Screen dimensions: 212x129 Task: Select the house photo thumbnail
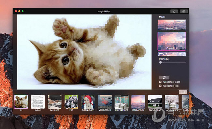pyautogui.click(x=155, y=102)
